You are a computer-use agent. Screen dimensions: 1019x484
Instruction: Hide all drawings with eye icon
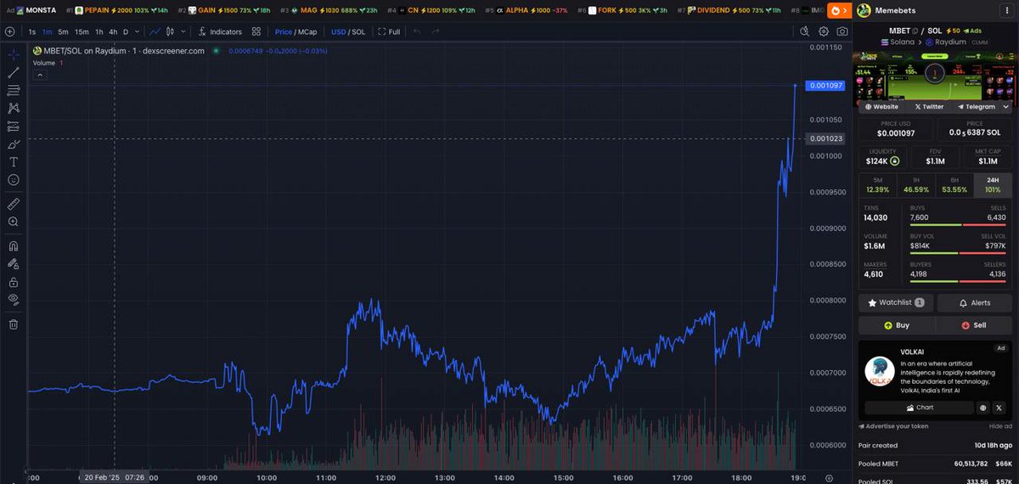tap(14, 299)
